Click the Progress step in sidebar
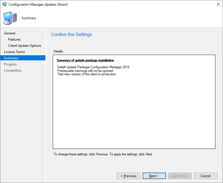Image resolution: width=223 pixels, height=183 pixels. pos(10,64)
